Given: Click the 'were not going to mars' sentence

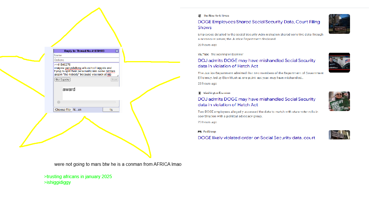Looking at the screenshot, I should pos(118,164).
